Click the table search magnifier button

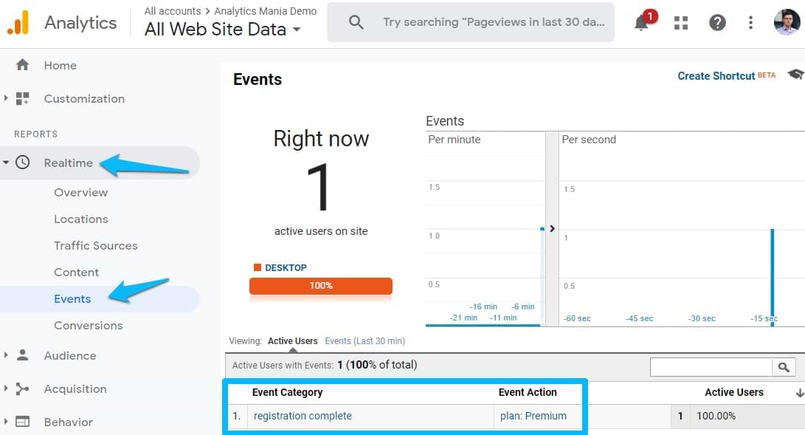[782, 366]
